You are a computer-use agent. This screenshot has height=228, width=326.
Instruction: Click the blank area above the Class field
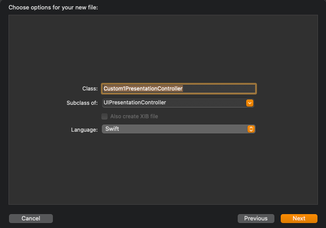click(163, 49)
